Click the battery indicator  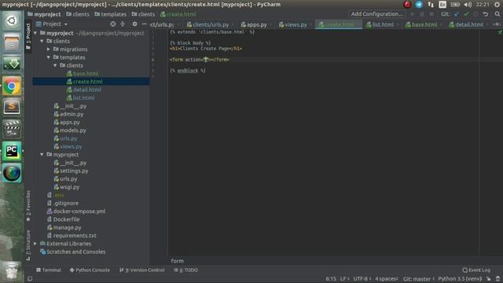click(455, 4)
